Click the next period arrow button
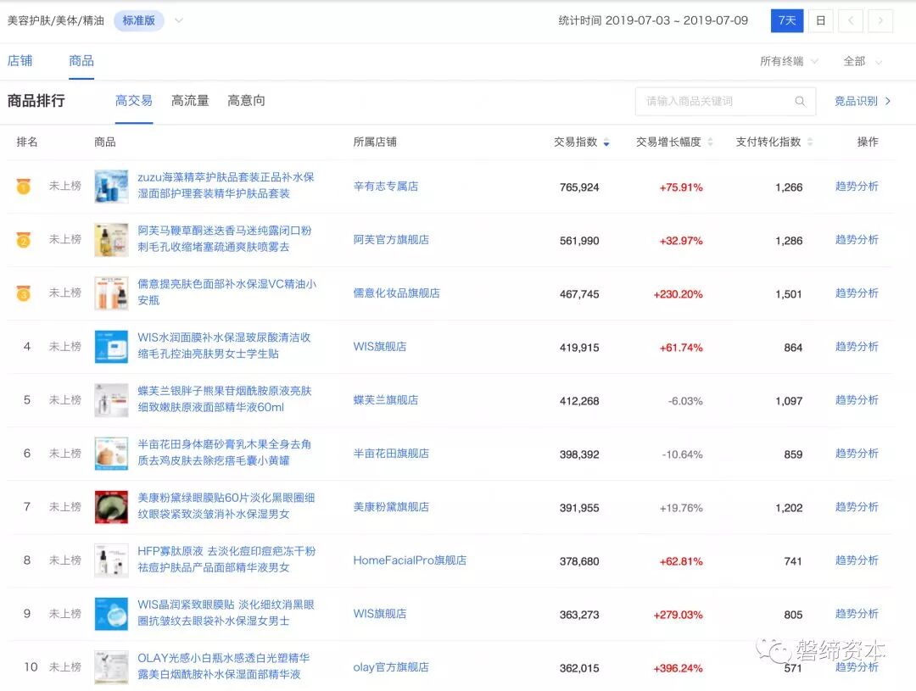This screenshot has width=916, height=691. (880, 21)
